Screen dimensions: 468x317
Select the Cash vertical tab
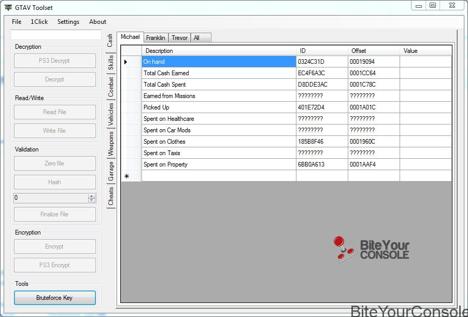click(110, 40)
